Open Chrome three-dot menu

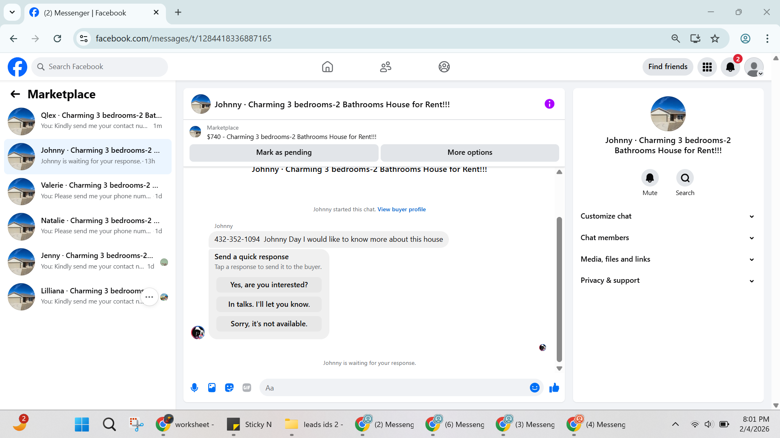tap(767, 39)
